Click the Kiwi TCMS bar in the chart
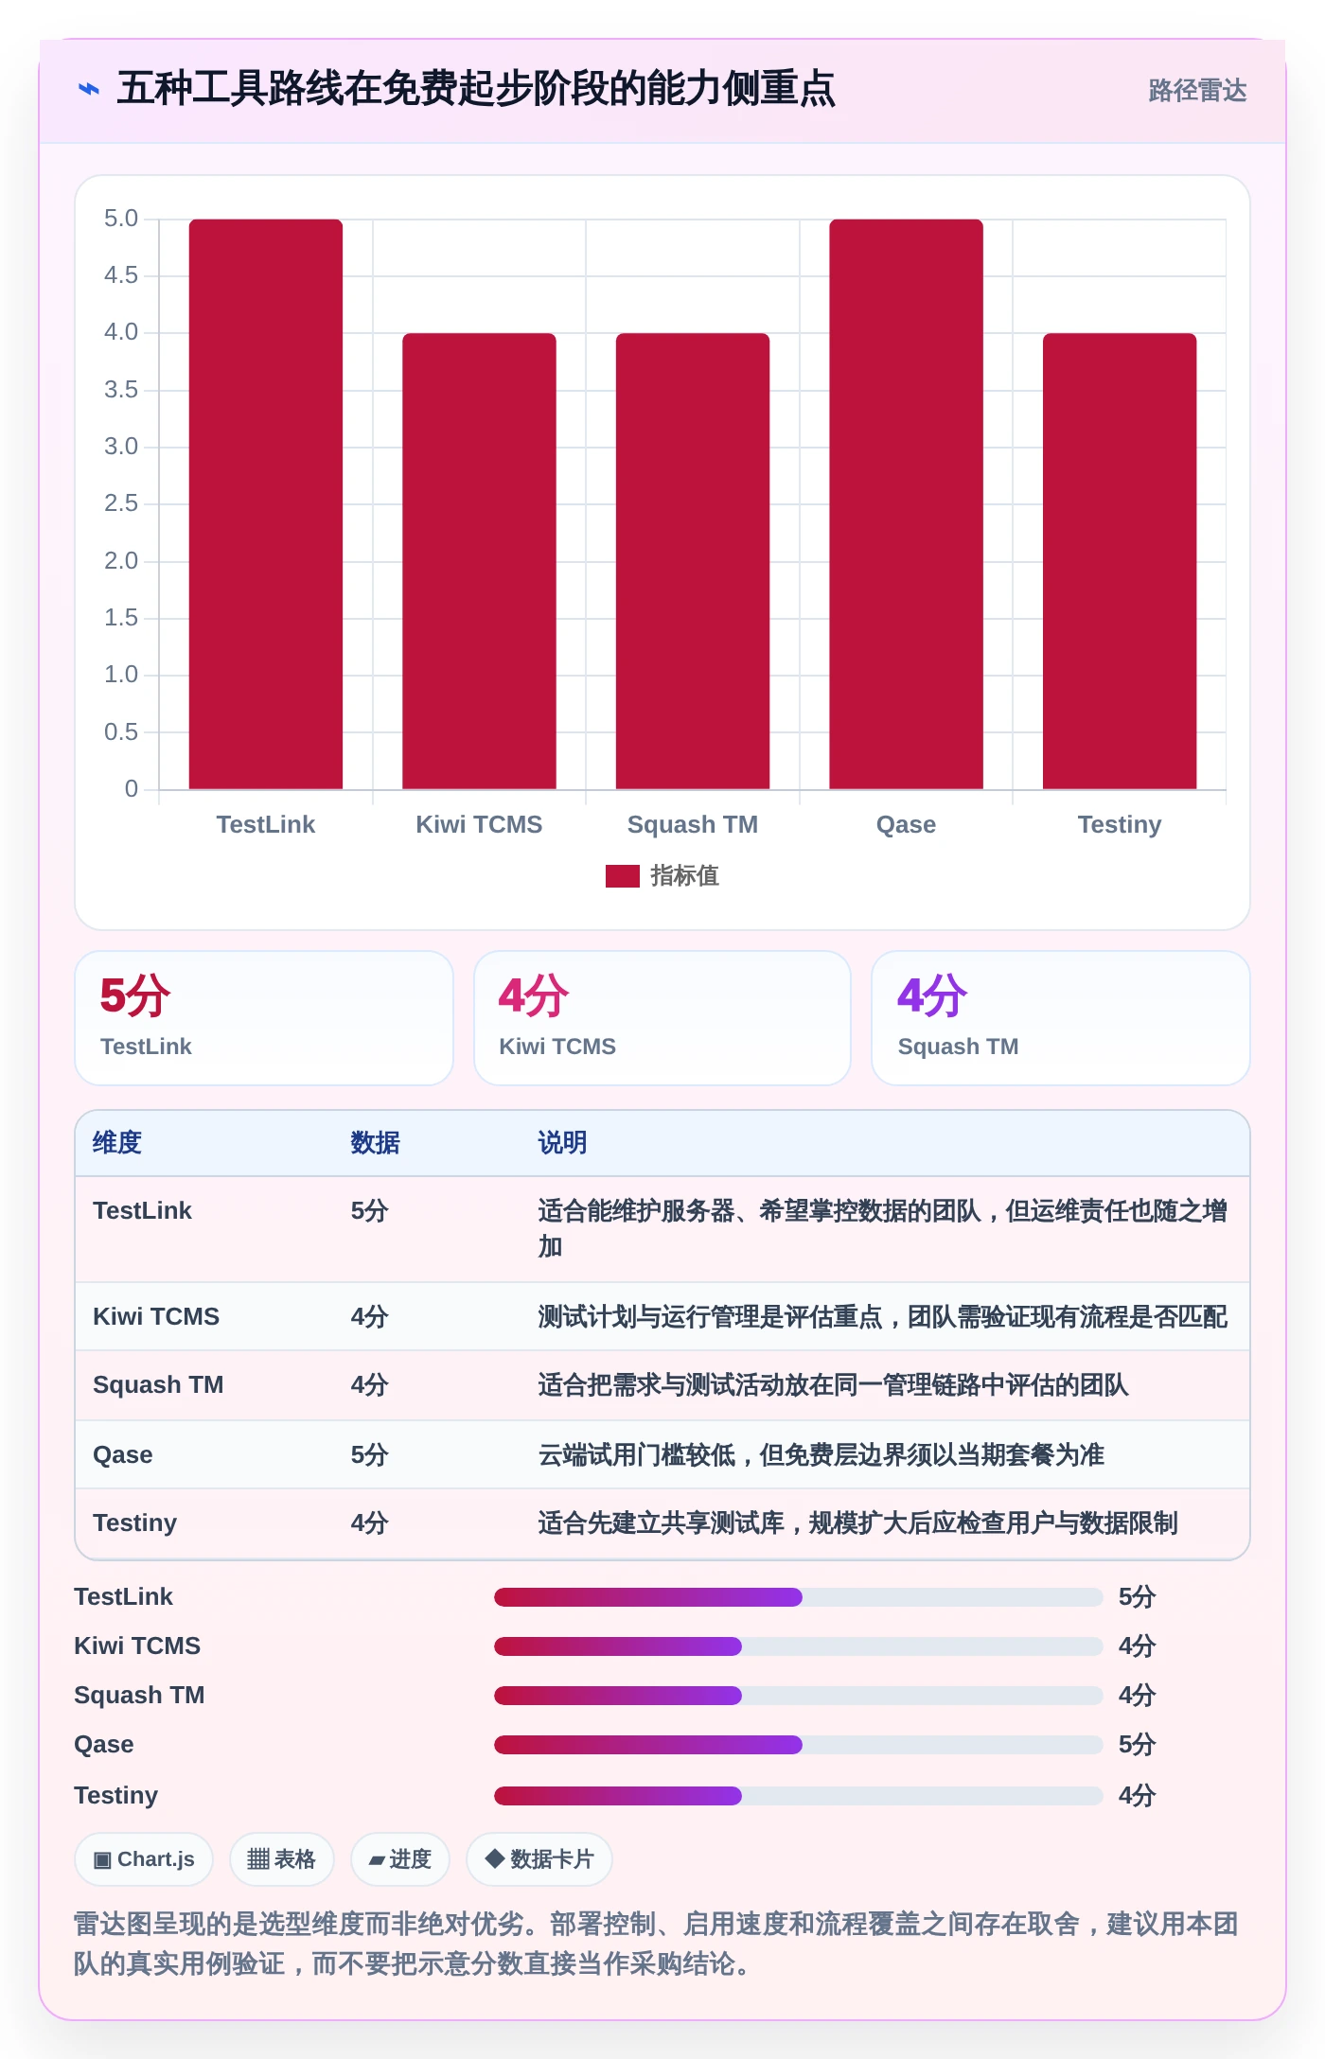 [479, 561]
